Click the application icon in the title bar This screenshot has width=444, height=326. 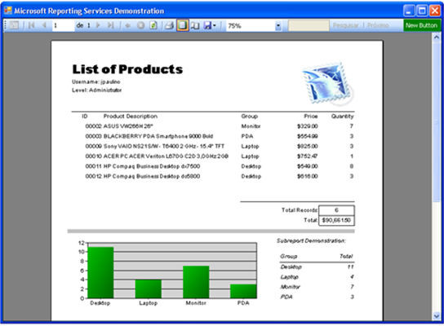8,10
